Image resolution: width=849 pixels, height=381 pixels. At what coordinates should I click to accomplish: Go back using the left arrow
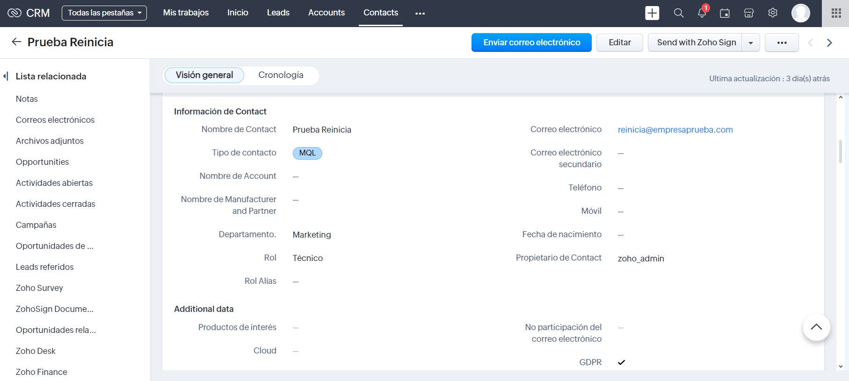click(x=17, y=42)
